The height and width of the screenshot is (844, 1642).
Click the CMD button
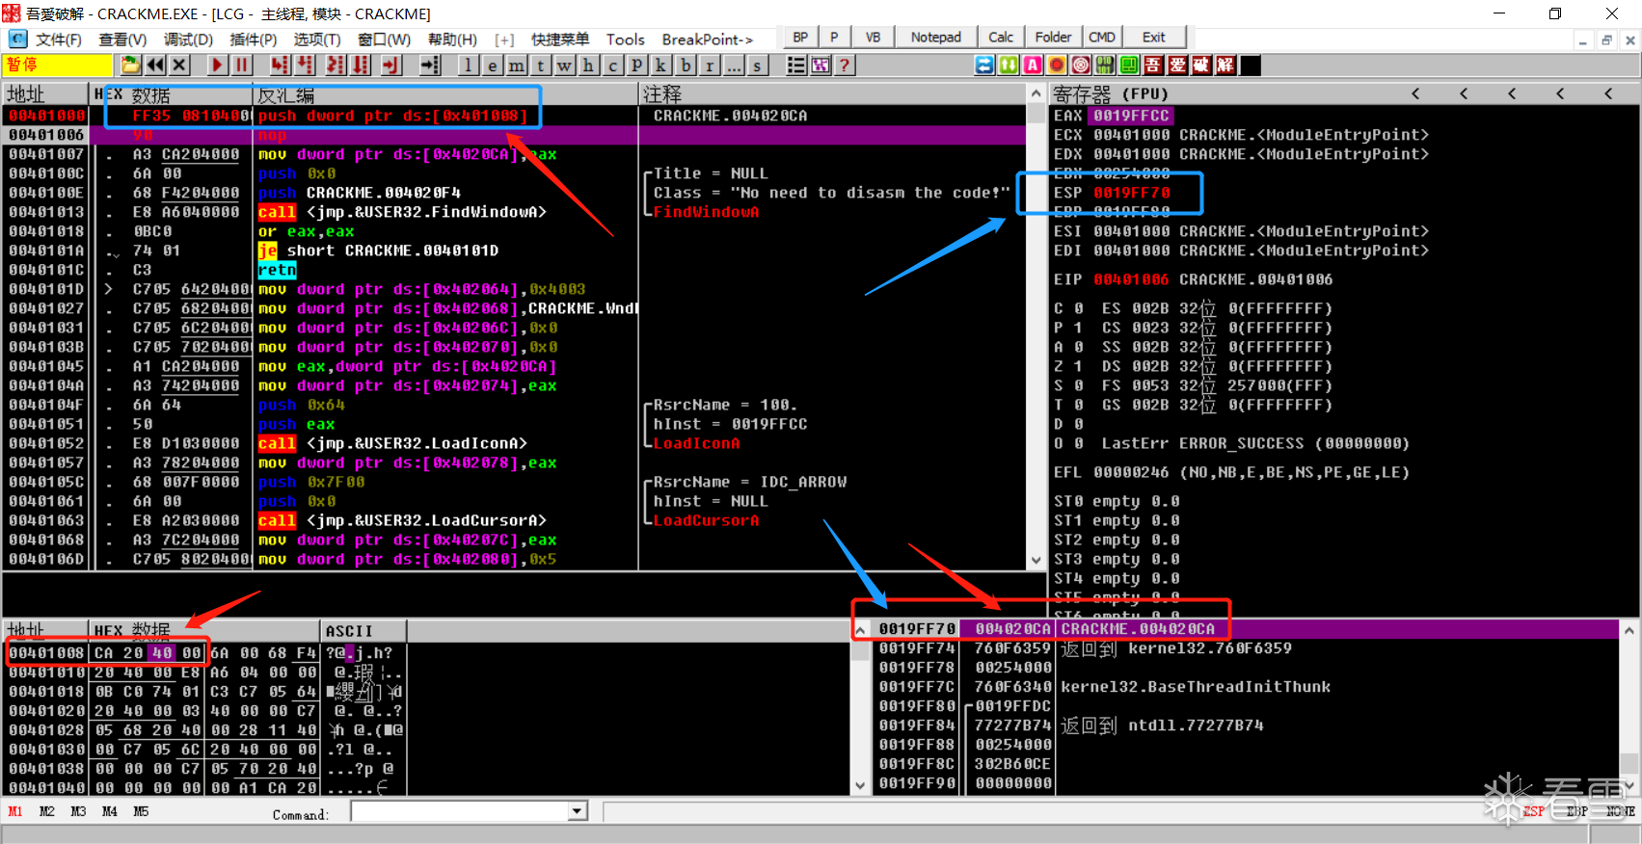click(1102, 38)
